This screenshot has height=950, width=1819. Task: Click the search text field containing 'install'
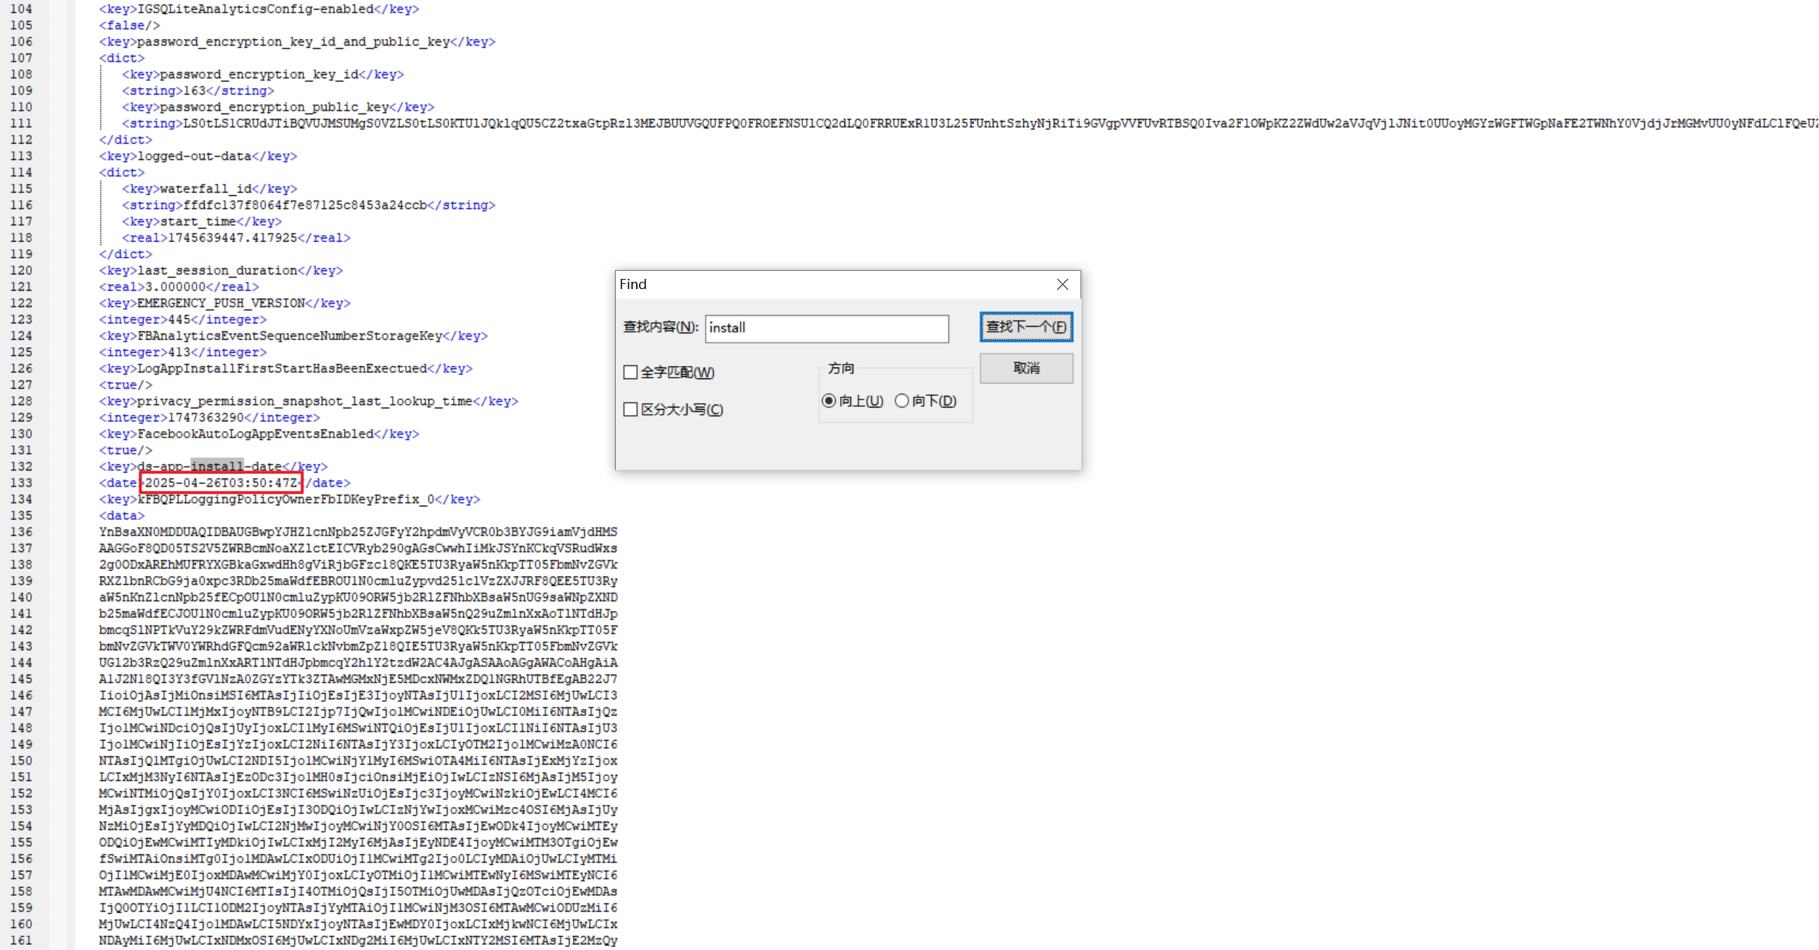click(826, 328)
